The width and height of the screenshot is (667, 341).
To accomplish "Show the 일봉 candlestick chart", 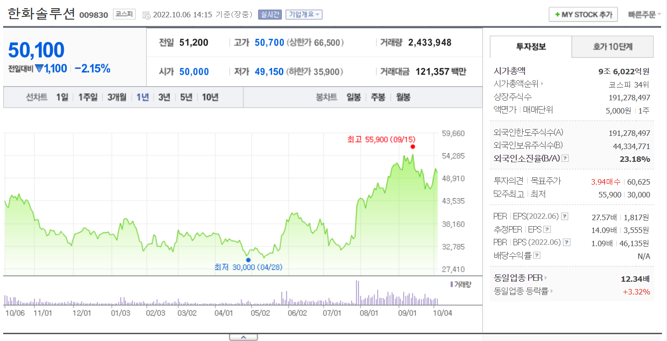I will (354, 97).
